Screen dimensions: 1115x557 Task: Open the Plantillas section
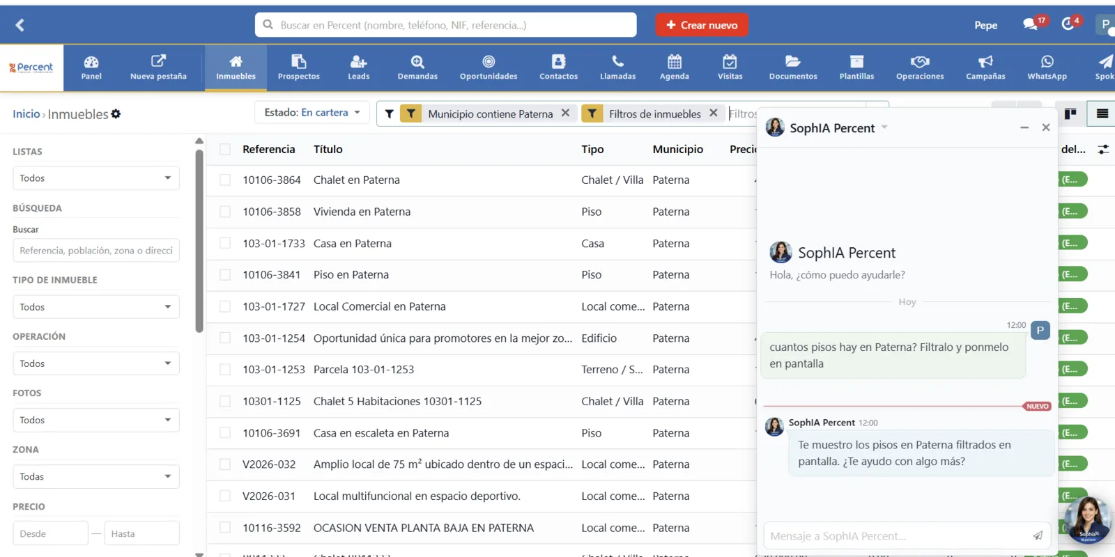tap(856, 68)
